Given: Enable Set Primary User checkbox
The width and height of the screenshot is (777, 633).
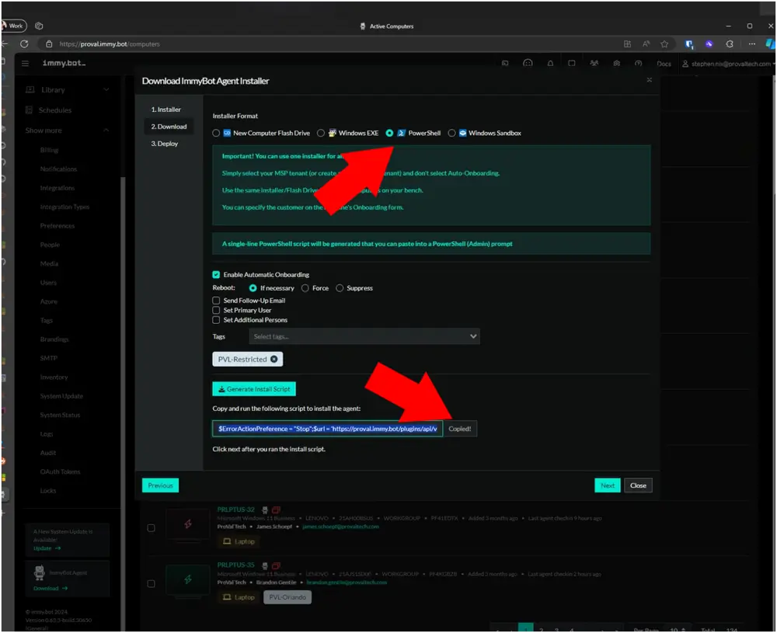Looking at the screenshot, I should coord(216,311).
